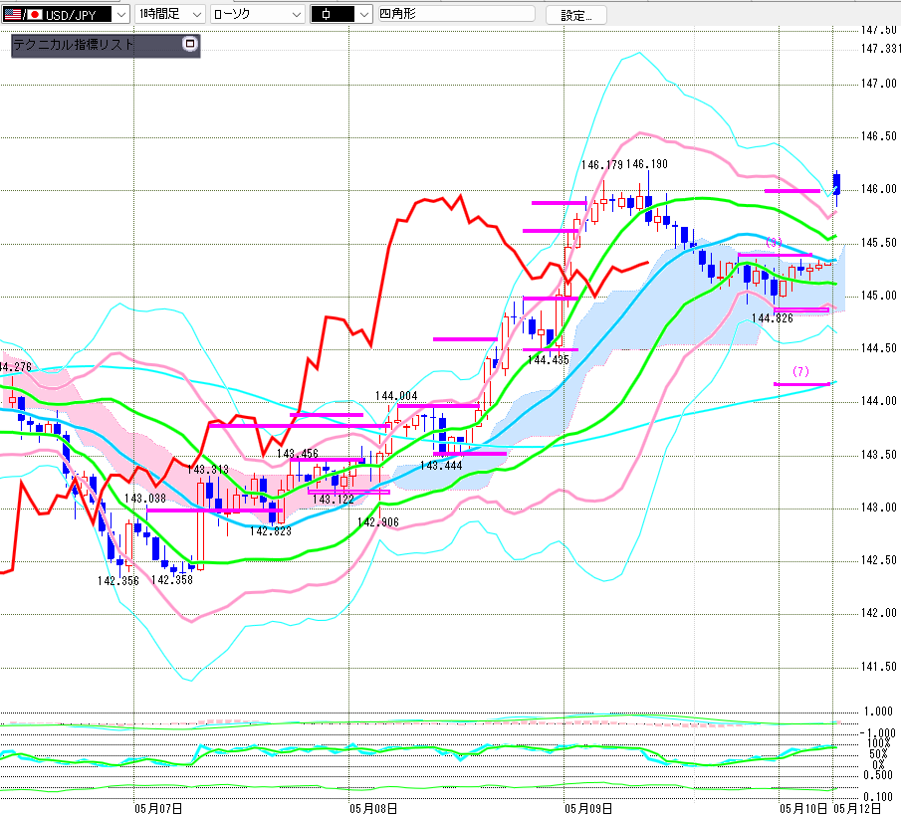Click the 147.331 price axis label
Screen dimensions: 901x816
coord(880,49)
